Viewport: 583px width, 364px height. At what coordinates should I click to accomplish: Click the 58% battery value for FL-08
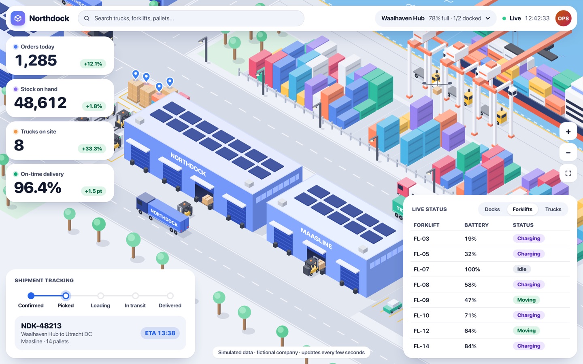[470, 285]
